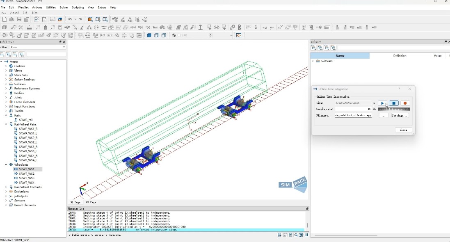Click the Close button in dialog
This screenshot has width=450, height=242.
pyautogui.click(x=403, y=130)
